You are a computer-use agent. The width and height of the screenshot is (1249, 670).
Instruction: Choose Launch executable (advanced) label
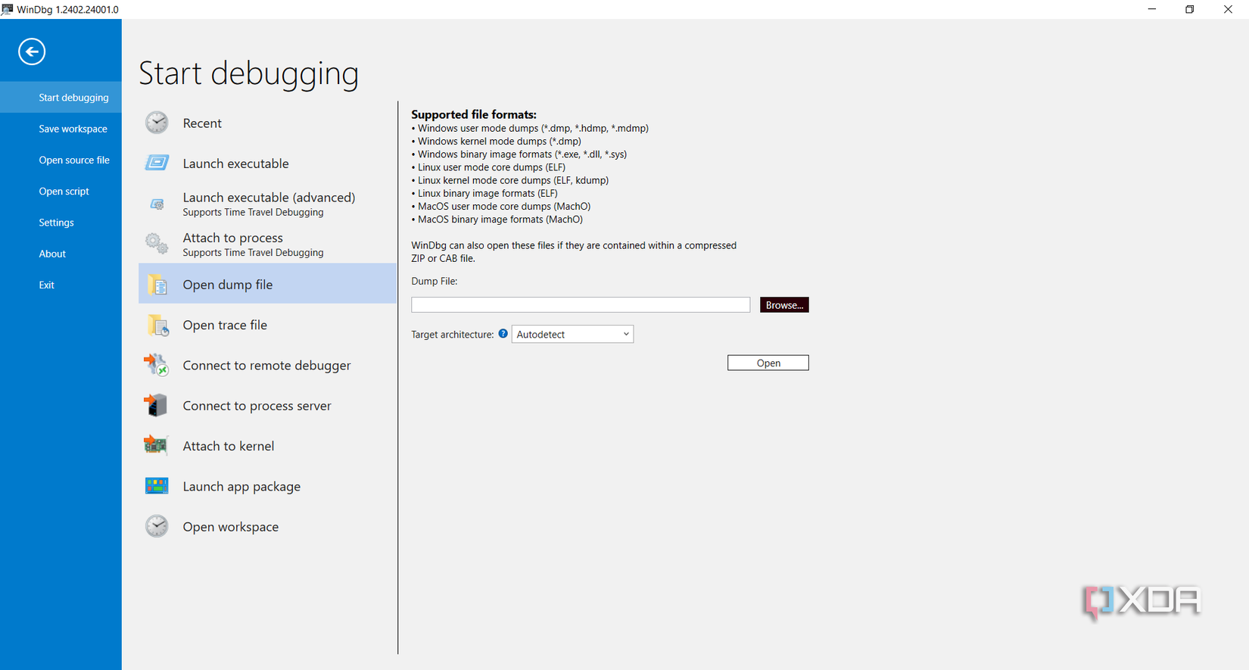click(x=269, y=198)
